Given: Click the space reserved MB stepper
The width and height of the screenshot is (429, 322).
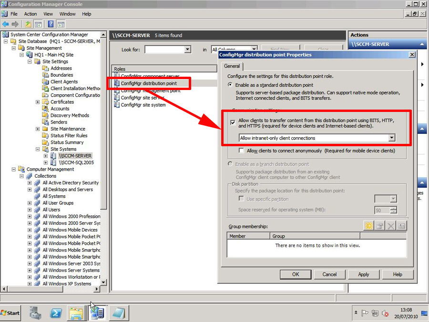Looking at the screenshot, I should 393,210.
